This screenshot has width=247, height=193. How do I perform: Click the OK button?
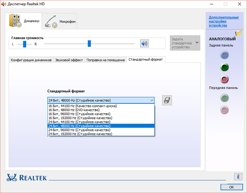[x=232, y=187]
